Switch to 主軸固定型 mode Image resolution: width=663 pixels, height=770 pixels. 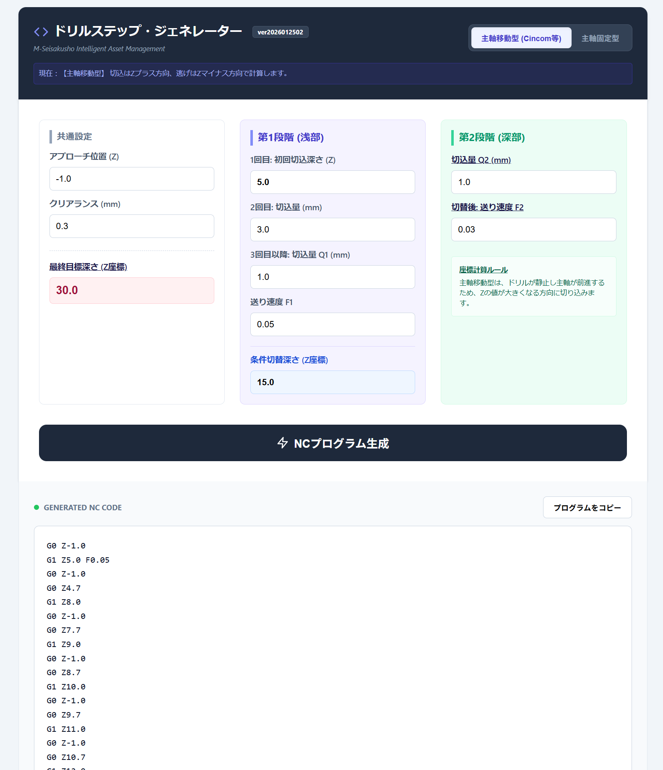click(600, 38)
